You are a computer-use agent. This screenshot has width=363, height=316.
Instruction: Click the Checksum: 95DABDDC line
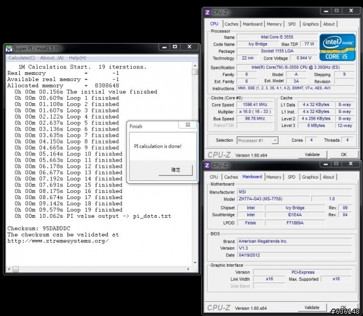(39, 229)
